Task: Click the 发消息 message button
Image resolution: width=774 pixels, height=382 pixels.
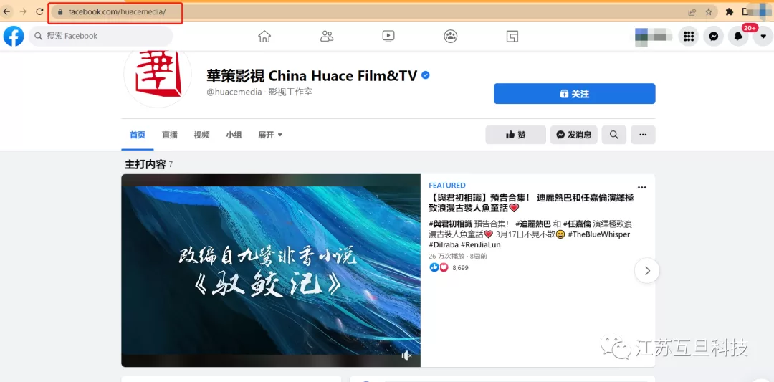Action: [x=574, y=135]
